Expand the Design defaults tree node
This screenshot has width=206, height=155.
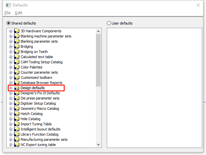(11, 88)
